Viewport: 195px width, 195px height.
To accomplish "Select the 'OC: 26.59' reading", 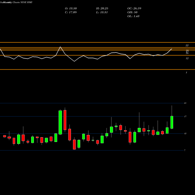I will (134, 9).
